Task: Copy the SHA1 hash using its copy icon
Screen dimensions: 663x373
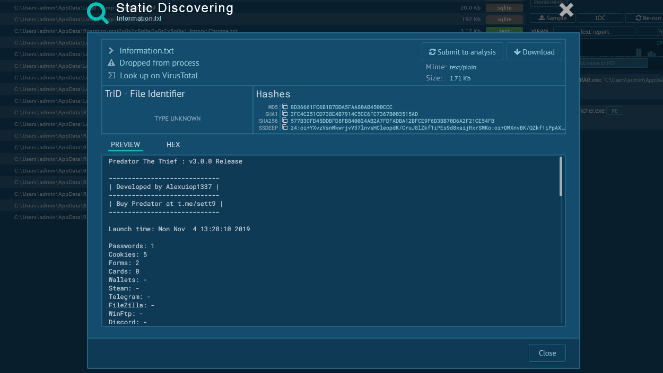Action: (x=285, y=114)
